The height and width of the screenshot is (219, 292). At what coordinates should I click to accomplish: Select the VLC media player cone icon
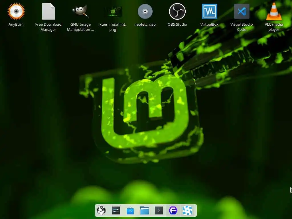274,11
